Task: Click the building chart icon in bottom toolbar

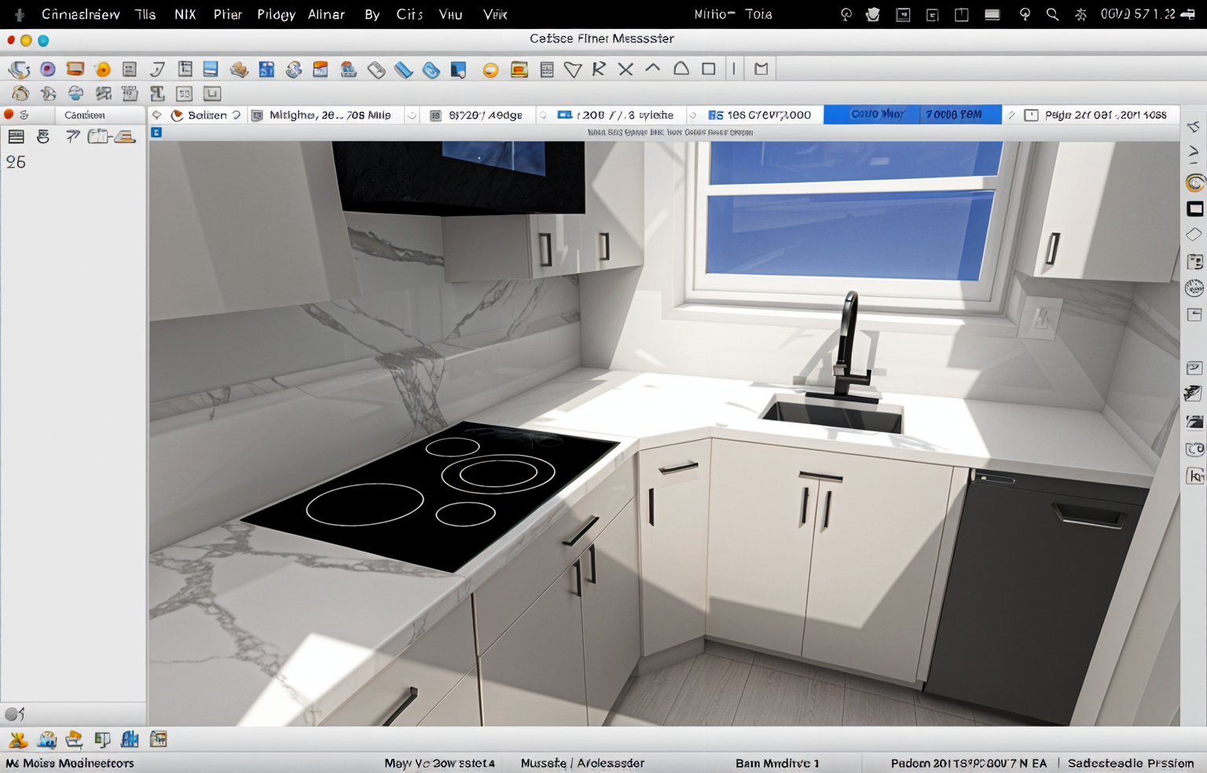Action: (130, 739)
